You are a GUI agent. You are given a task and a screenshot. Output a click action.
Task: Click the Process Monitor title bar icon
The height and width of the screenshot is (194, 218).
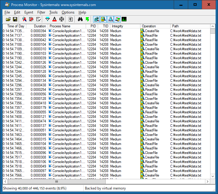pyautogui.click(x=7, y=5)
